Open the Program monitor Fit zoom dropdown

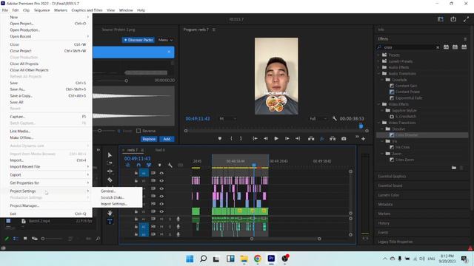pos(227,118)
